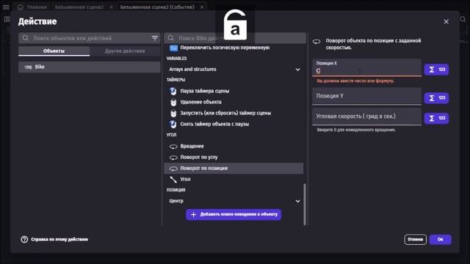The image size is (470, 264).
Task: Click search icon in background editor toolbar
Action: click(x=463, y=20)
